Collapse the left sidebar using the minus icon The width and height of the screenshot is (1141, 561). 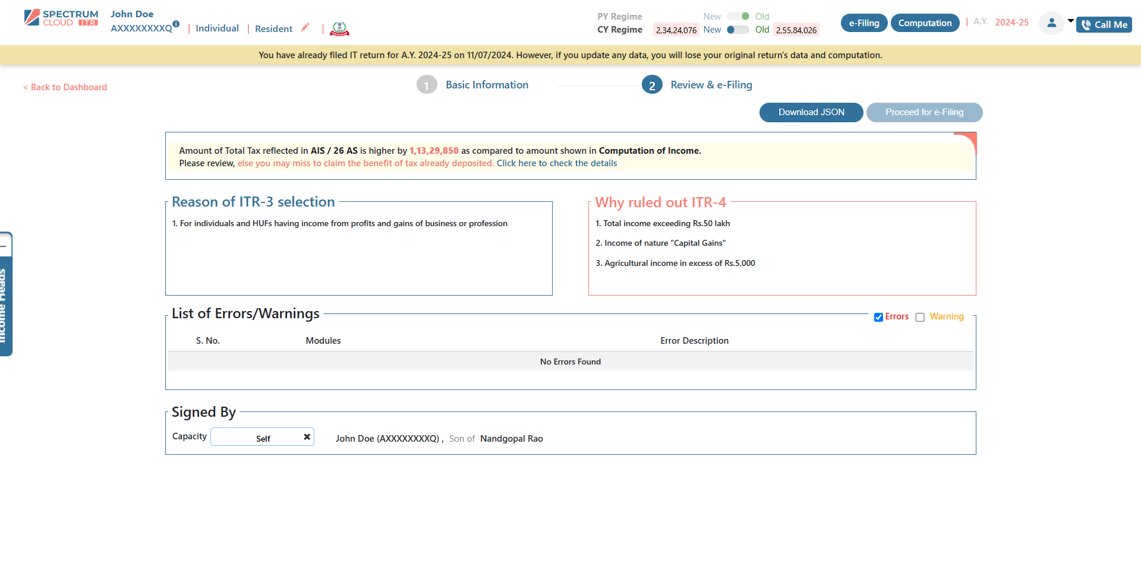click(x=5, y=245)
